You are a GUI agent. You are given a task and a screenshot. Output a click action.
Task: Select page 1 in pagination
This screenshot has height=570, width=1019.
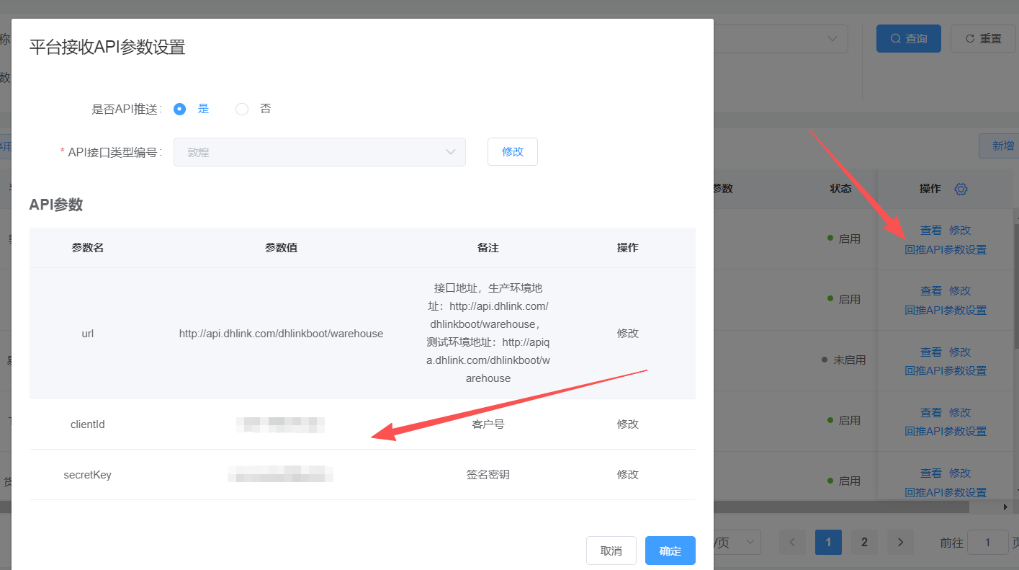click(828, 543)
